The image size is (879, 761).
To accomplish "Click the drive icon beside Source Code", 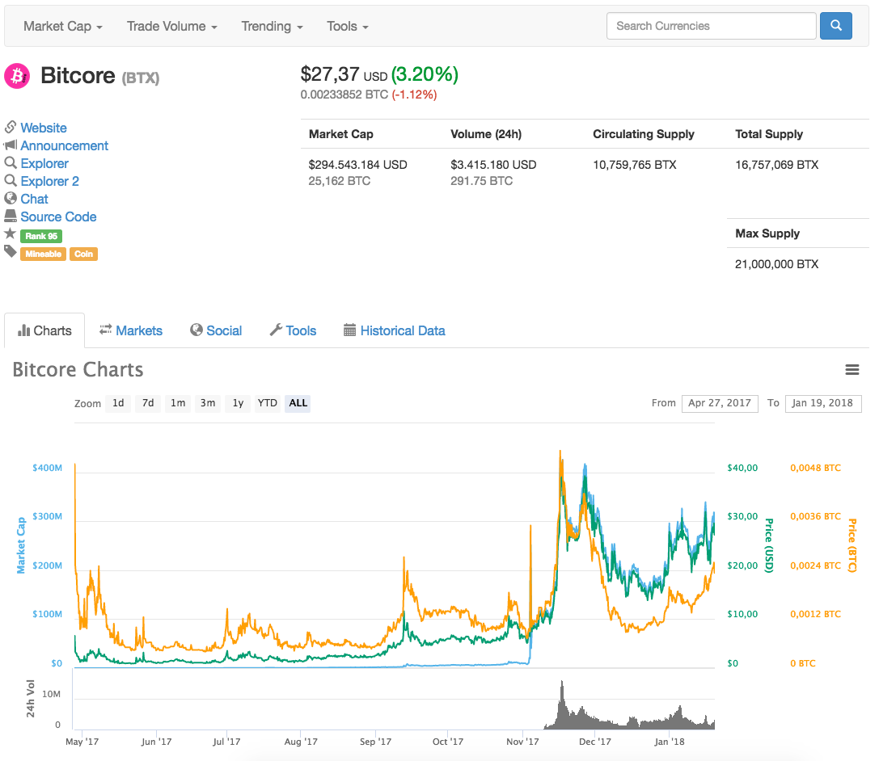I will (x=10, y=216).
